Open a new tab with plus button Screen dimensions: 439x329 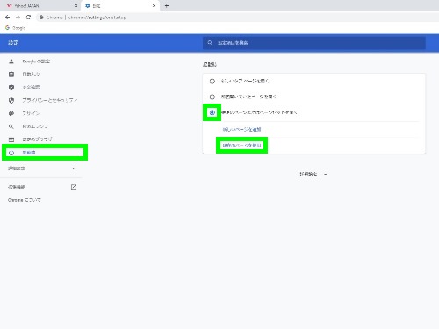coord(167,5)
